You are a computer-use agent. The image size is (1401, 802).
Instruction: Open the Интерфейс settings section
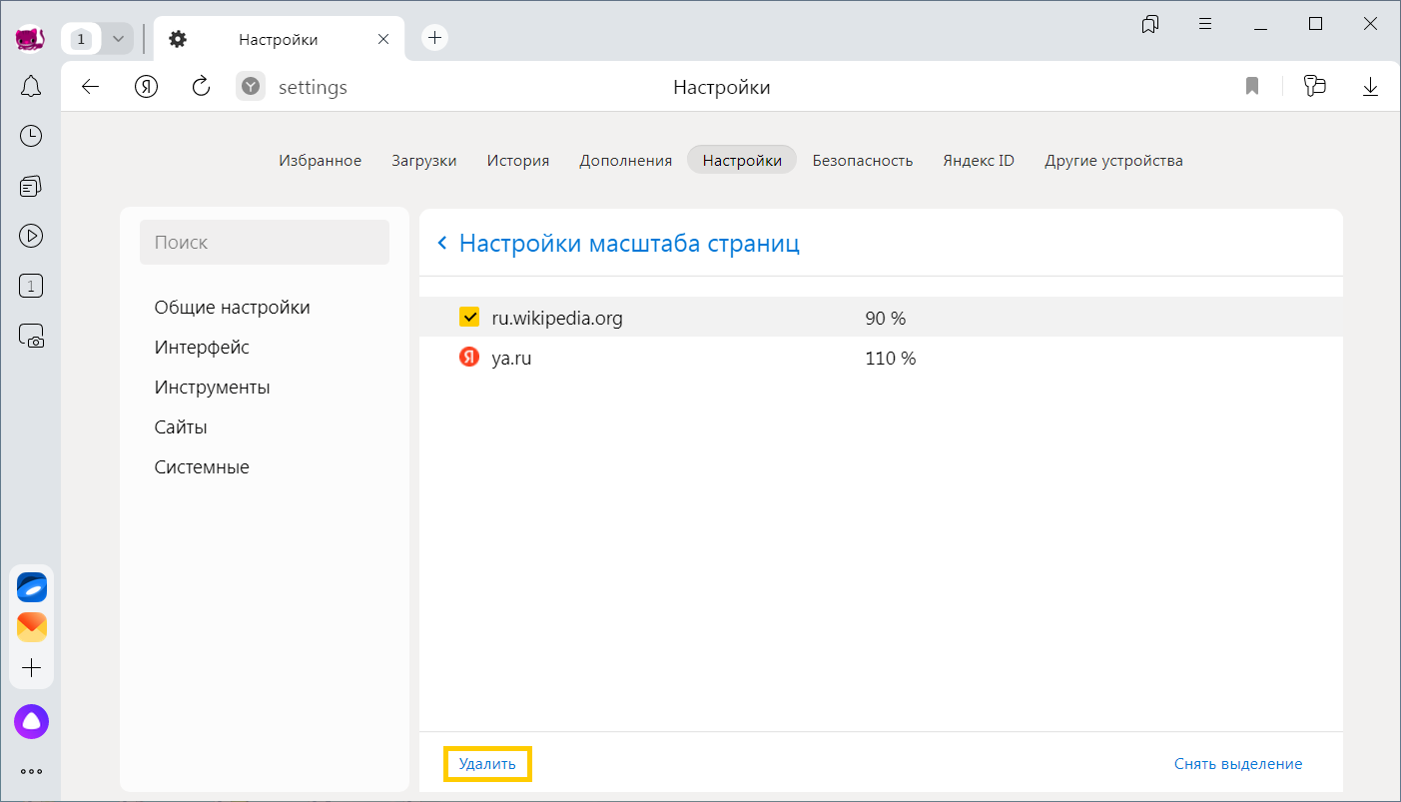coord(202,347)
